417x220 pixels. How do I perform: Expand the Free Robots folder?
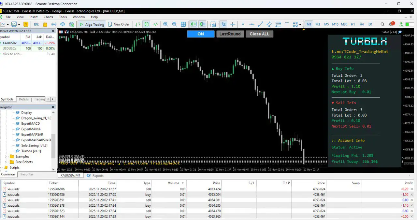pyautogui.click(x=6, y=162)
